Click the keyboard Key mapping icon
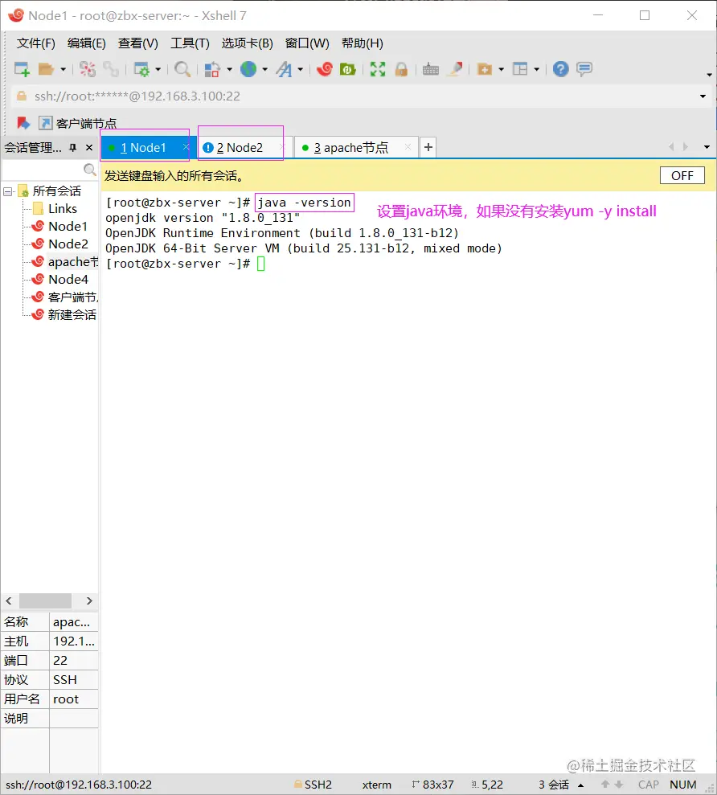This screenshot has height=795, width=717. coord(431,69)
